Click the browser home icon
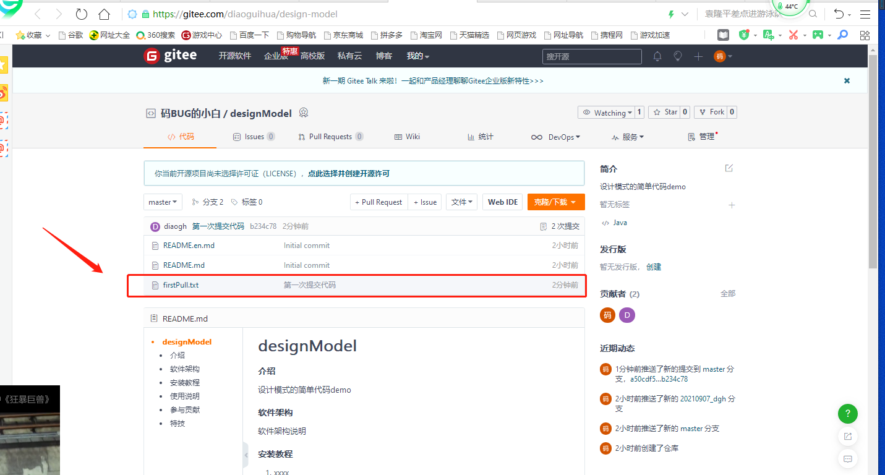 coord(103,14)
